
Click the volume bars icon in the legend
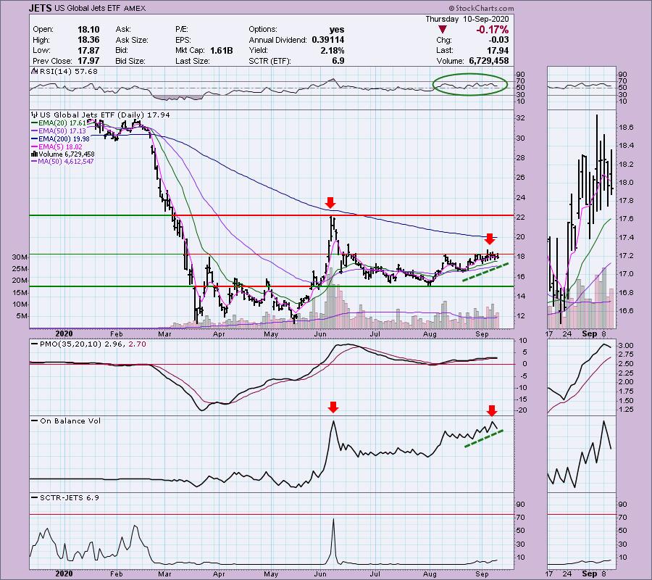click(x=35, y=154)
